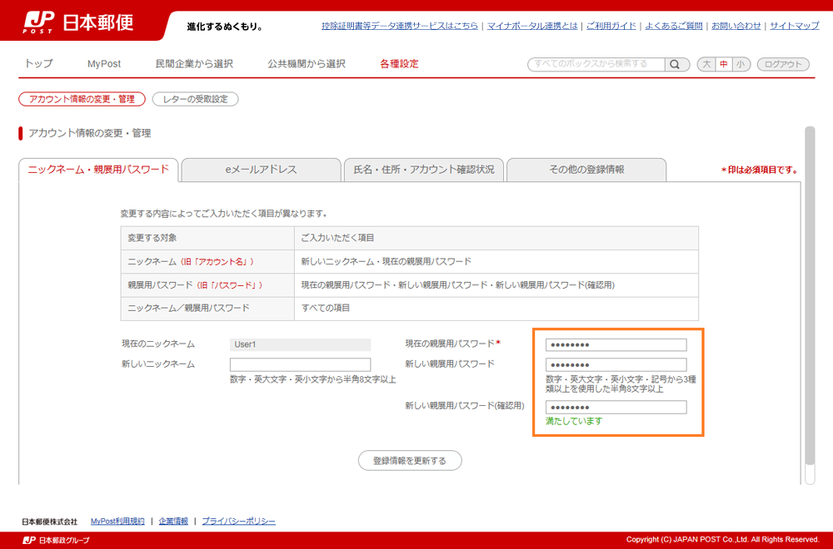Open MyPost利用規約 footer link
This screenshot has width=833, height=549.
pyautogui.click(x=117, y=522)
